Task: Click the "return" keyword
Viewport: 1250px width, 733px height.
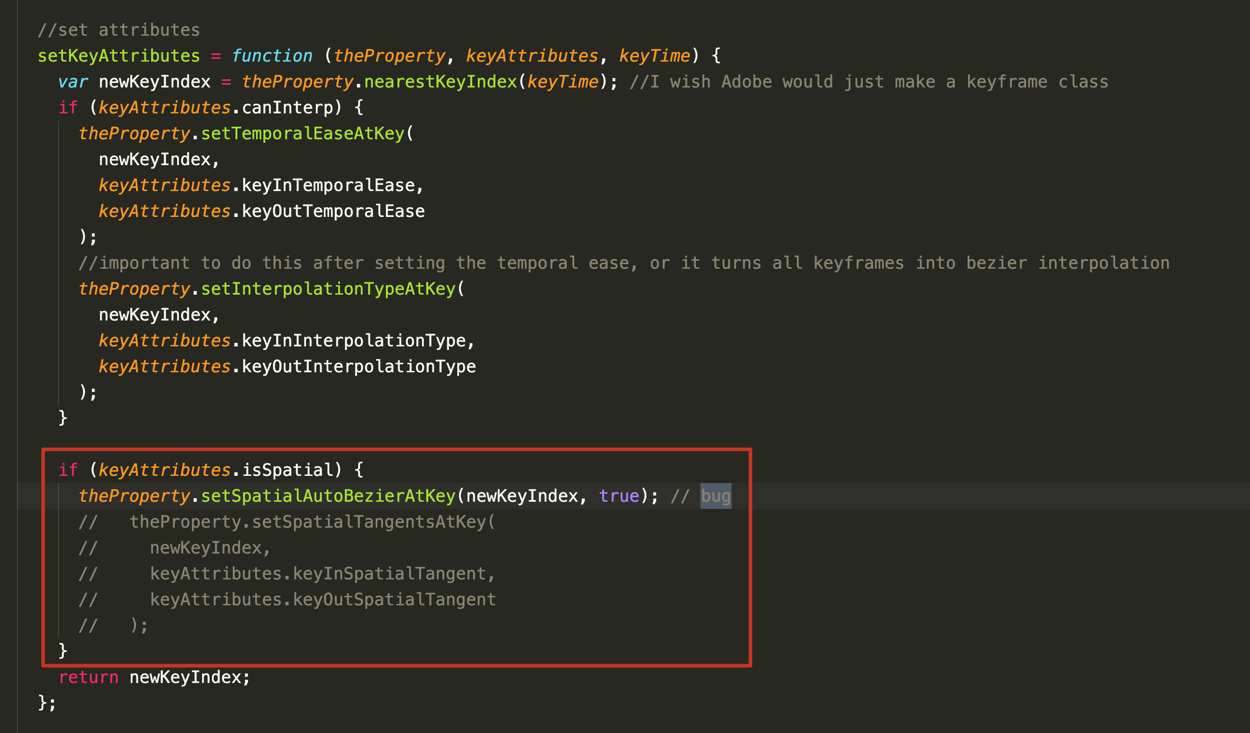Action: [88, 677]
